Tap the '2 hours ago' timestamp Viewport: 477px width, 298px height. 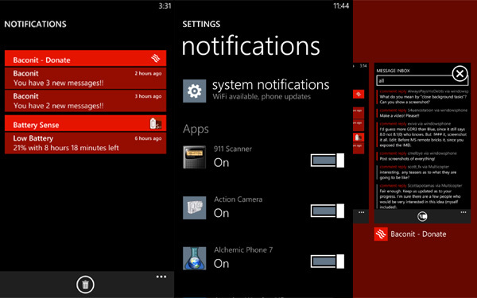point(148,73)
